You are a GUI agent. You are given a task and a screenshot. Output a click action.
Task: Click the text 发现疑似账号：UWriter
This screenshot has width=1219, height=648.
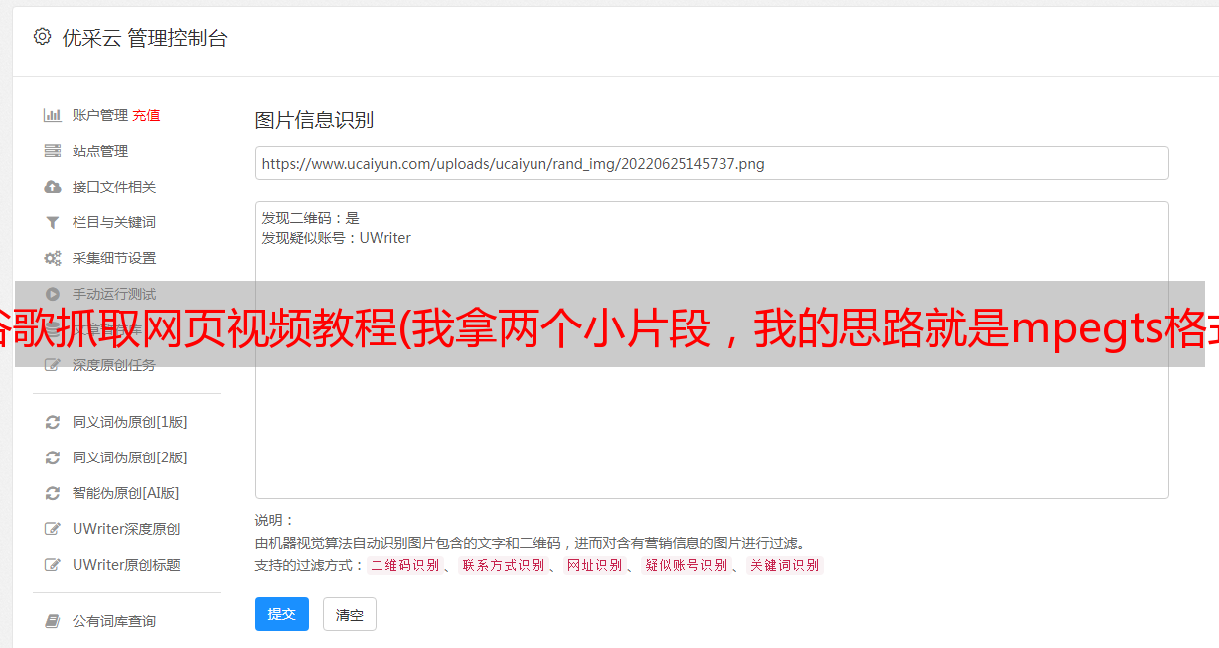(336, 238)
